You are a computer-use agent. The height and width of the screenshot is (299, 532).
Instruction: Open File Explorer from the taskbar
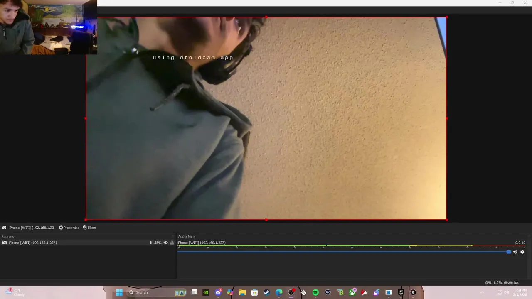[x=242, y=292]
